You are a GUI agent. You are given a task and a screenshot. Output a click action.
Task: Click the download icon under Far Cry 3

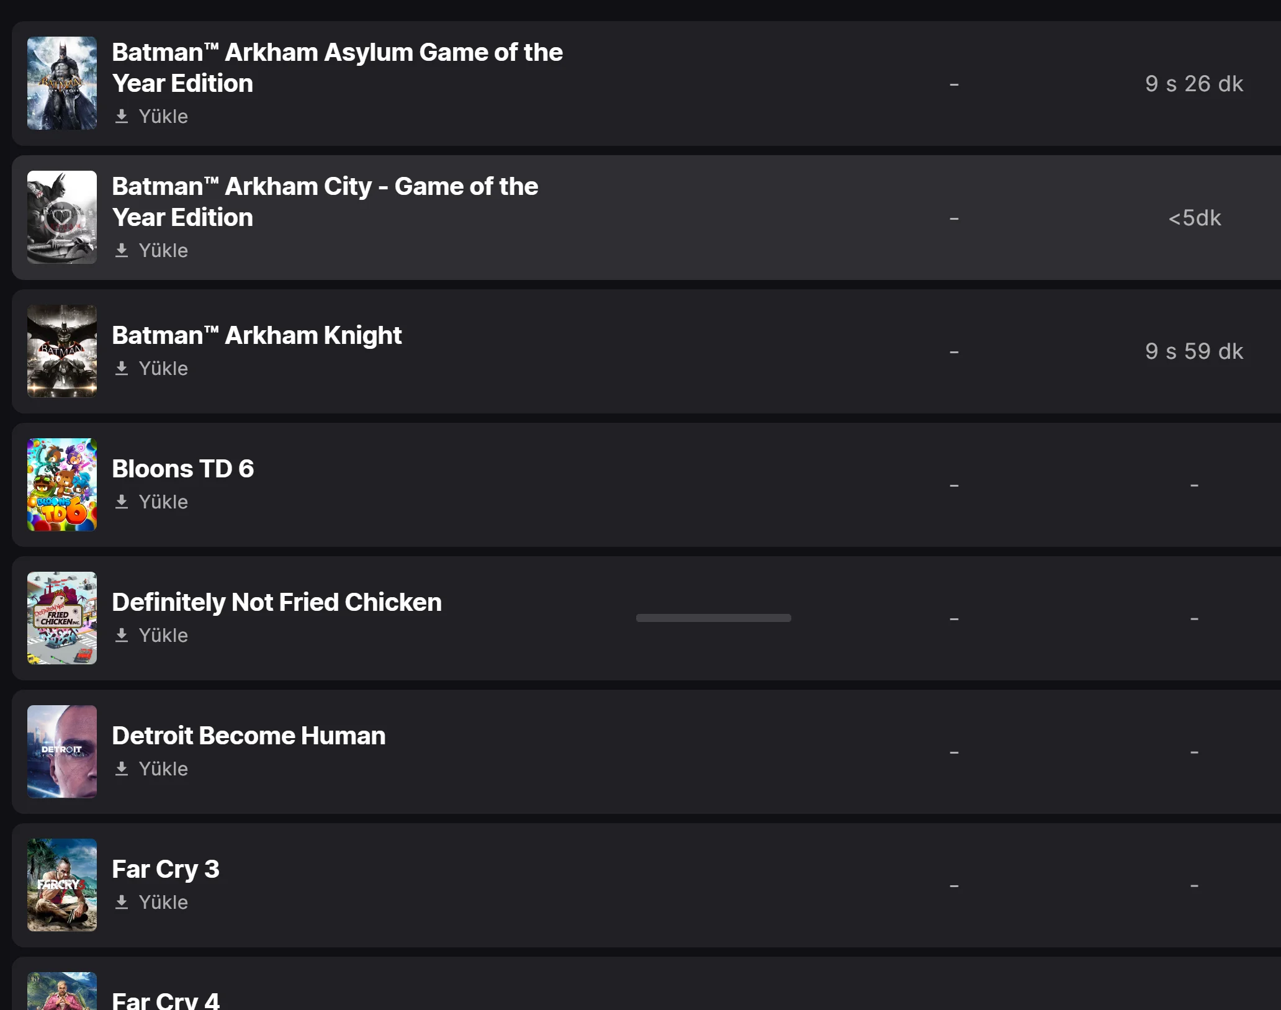click(122, 903)
